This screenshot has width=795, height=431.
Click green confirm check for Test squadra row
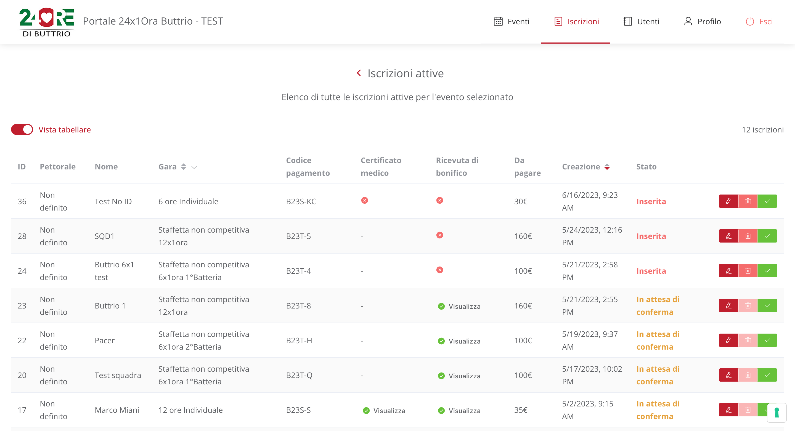pos(767,375)
